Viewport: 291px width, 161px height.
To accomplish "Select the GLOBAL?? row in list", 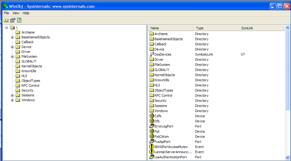I will (217, 70).
